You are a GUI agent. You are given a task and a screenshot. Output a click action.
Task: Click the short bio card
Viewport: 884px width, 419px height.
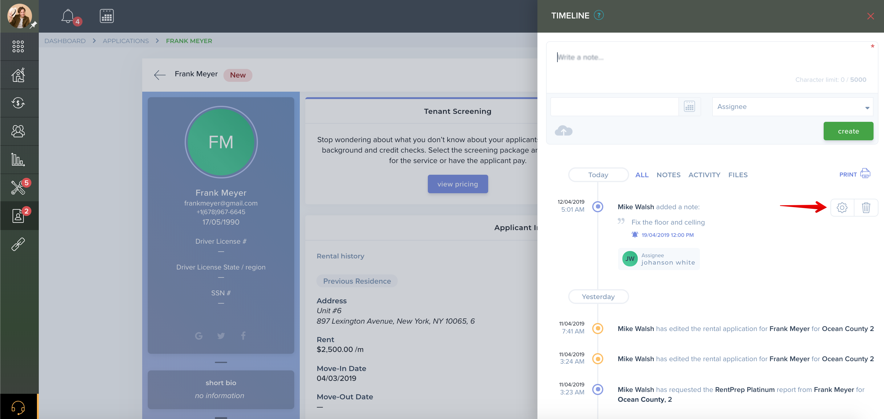coord(221,389)
